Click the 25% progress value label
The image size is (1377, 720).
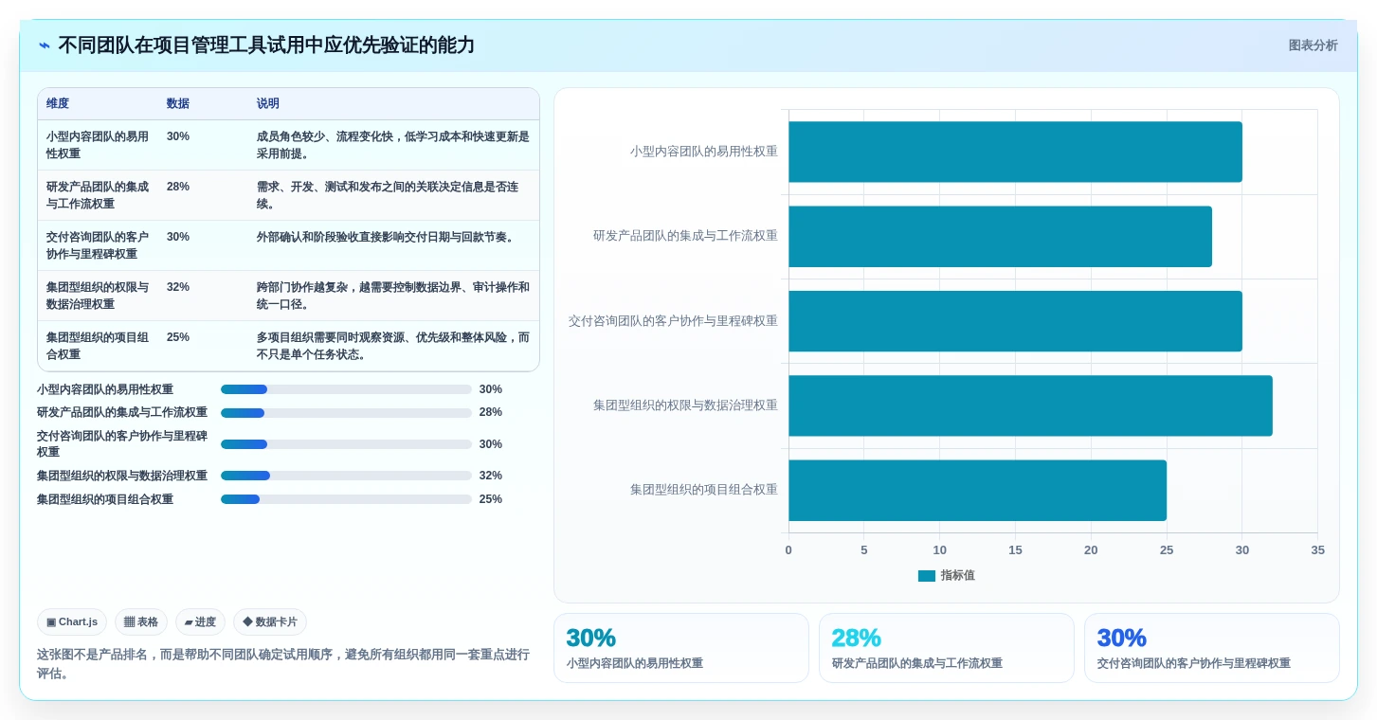pos(491,499)
